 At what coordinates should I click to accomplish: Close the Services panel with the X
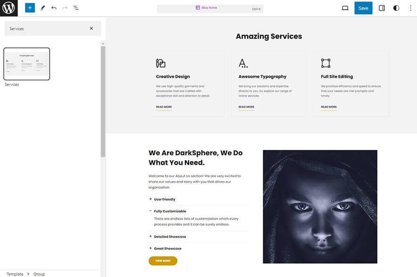[92, 28]
